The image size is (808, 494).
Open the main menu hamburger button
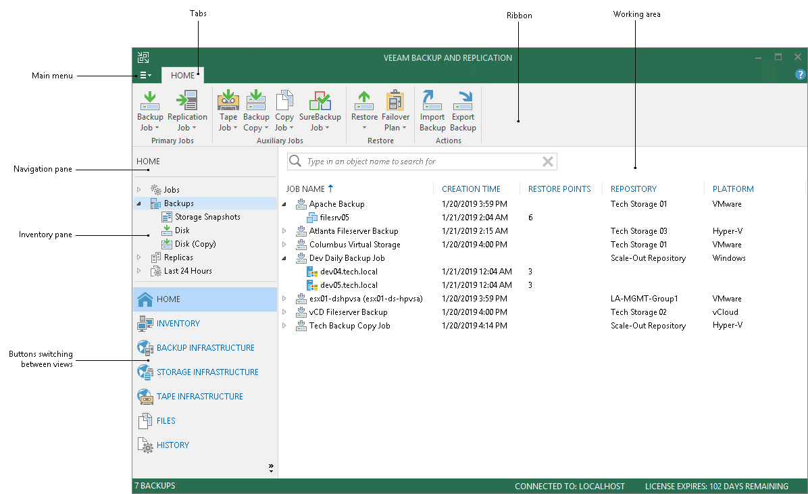click(x=145, y=75)
